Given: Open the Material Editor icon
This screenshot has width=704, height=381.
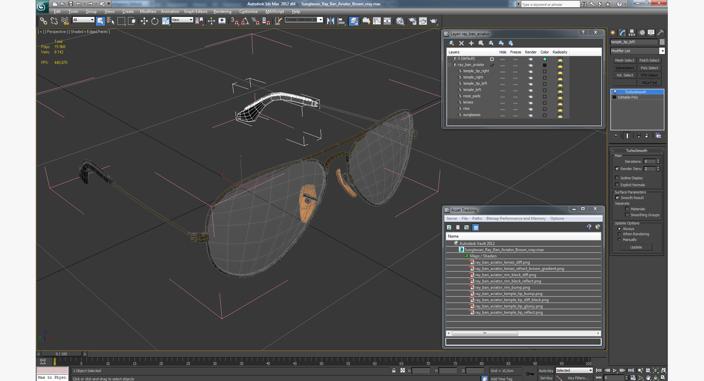Looking at the screenshot, I should pyautogui.click(x=400, y=21).
